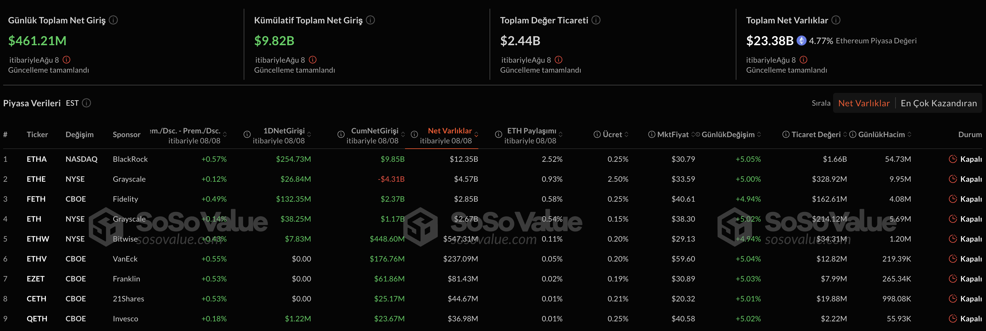Open the ETHA ticker link
Screen dimensions: 986x331
tap(37, 159)
